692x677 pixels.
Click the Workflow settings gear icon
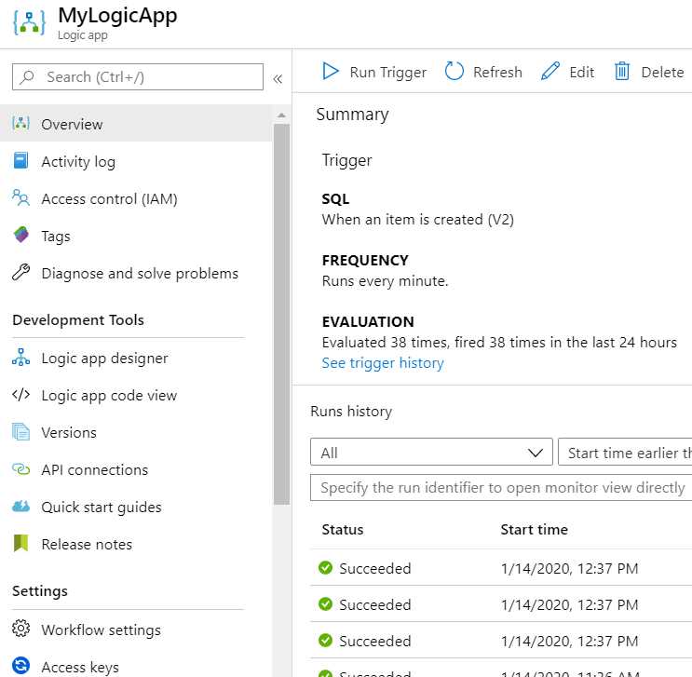(20, 629)
